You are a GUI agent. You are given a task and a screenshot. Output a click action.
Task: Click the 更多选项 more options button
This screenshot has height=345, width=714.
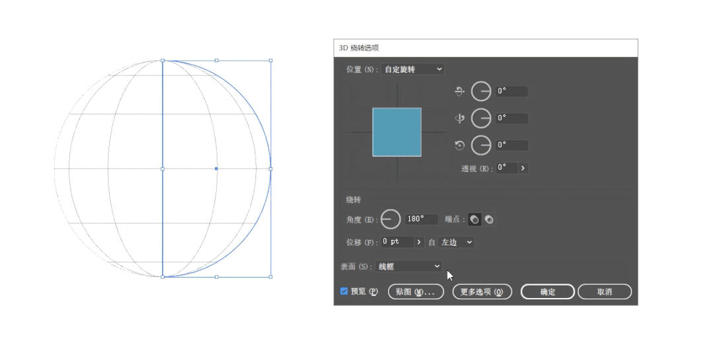[x=482, y=291]
